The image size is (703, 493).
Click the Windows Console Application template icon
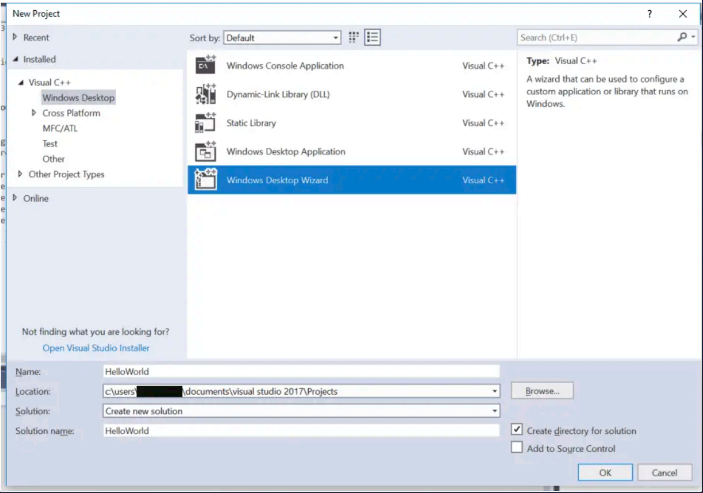(206, 65)
